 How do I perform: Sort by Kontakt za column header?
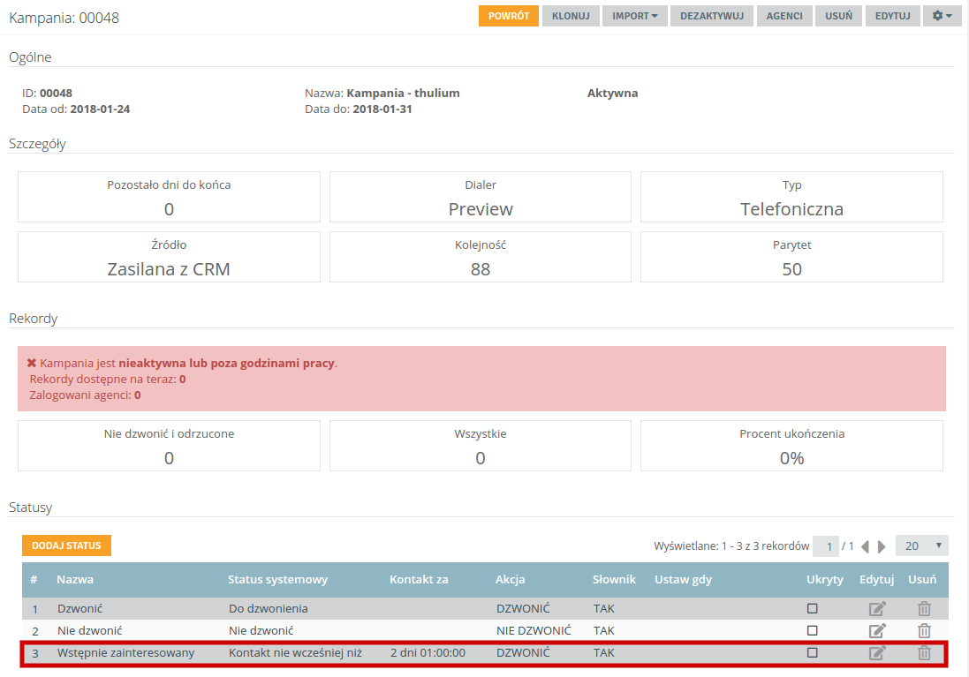pos(419,579)
